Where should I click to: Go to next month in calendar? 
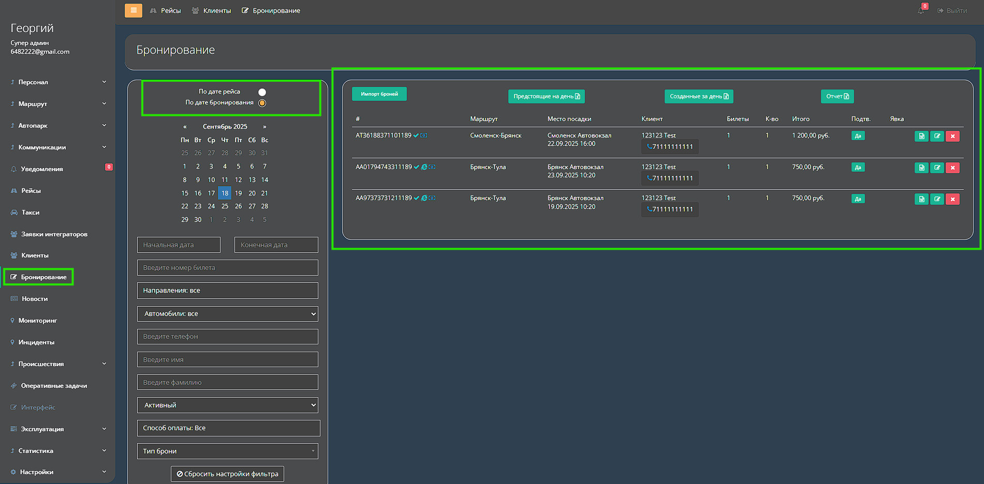pos(265,127)
